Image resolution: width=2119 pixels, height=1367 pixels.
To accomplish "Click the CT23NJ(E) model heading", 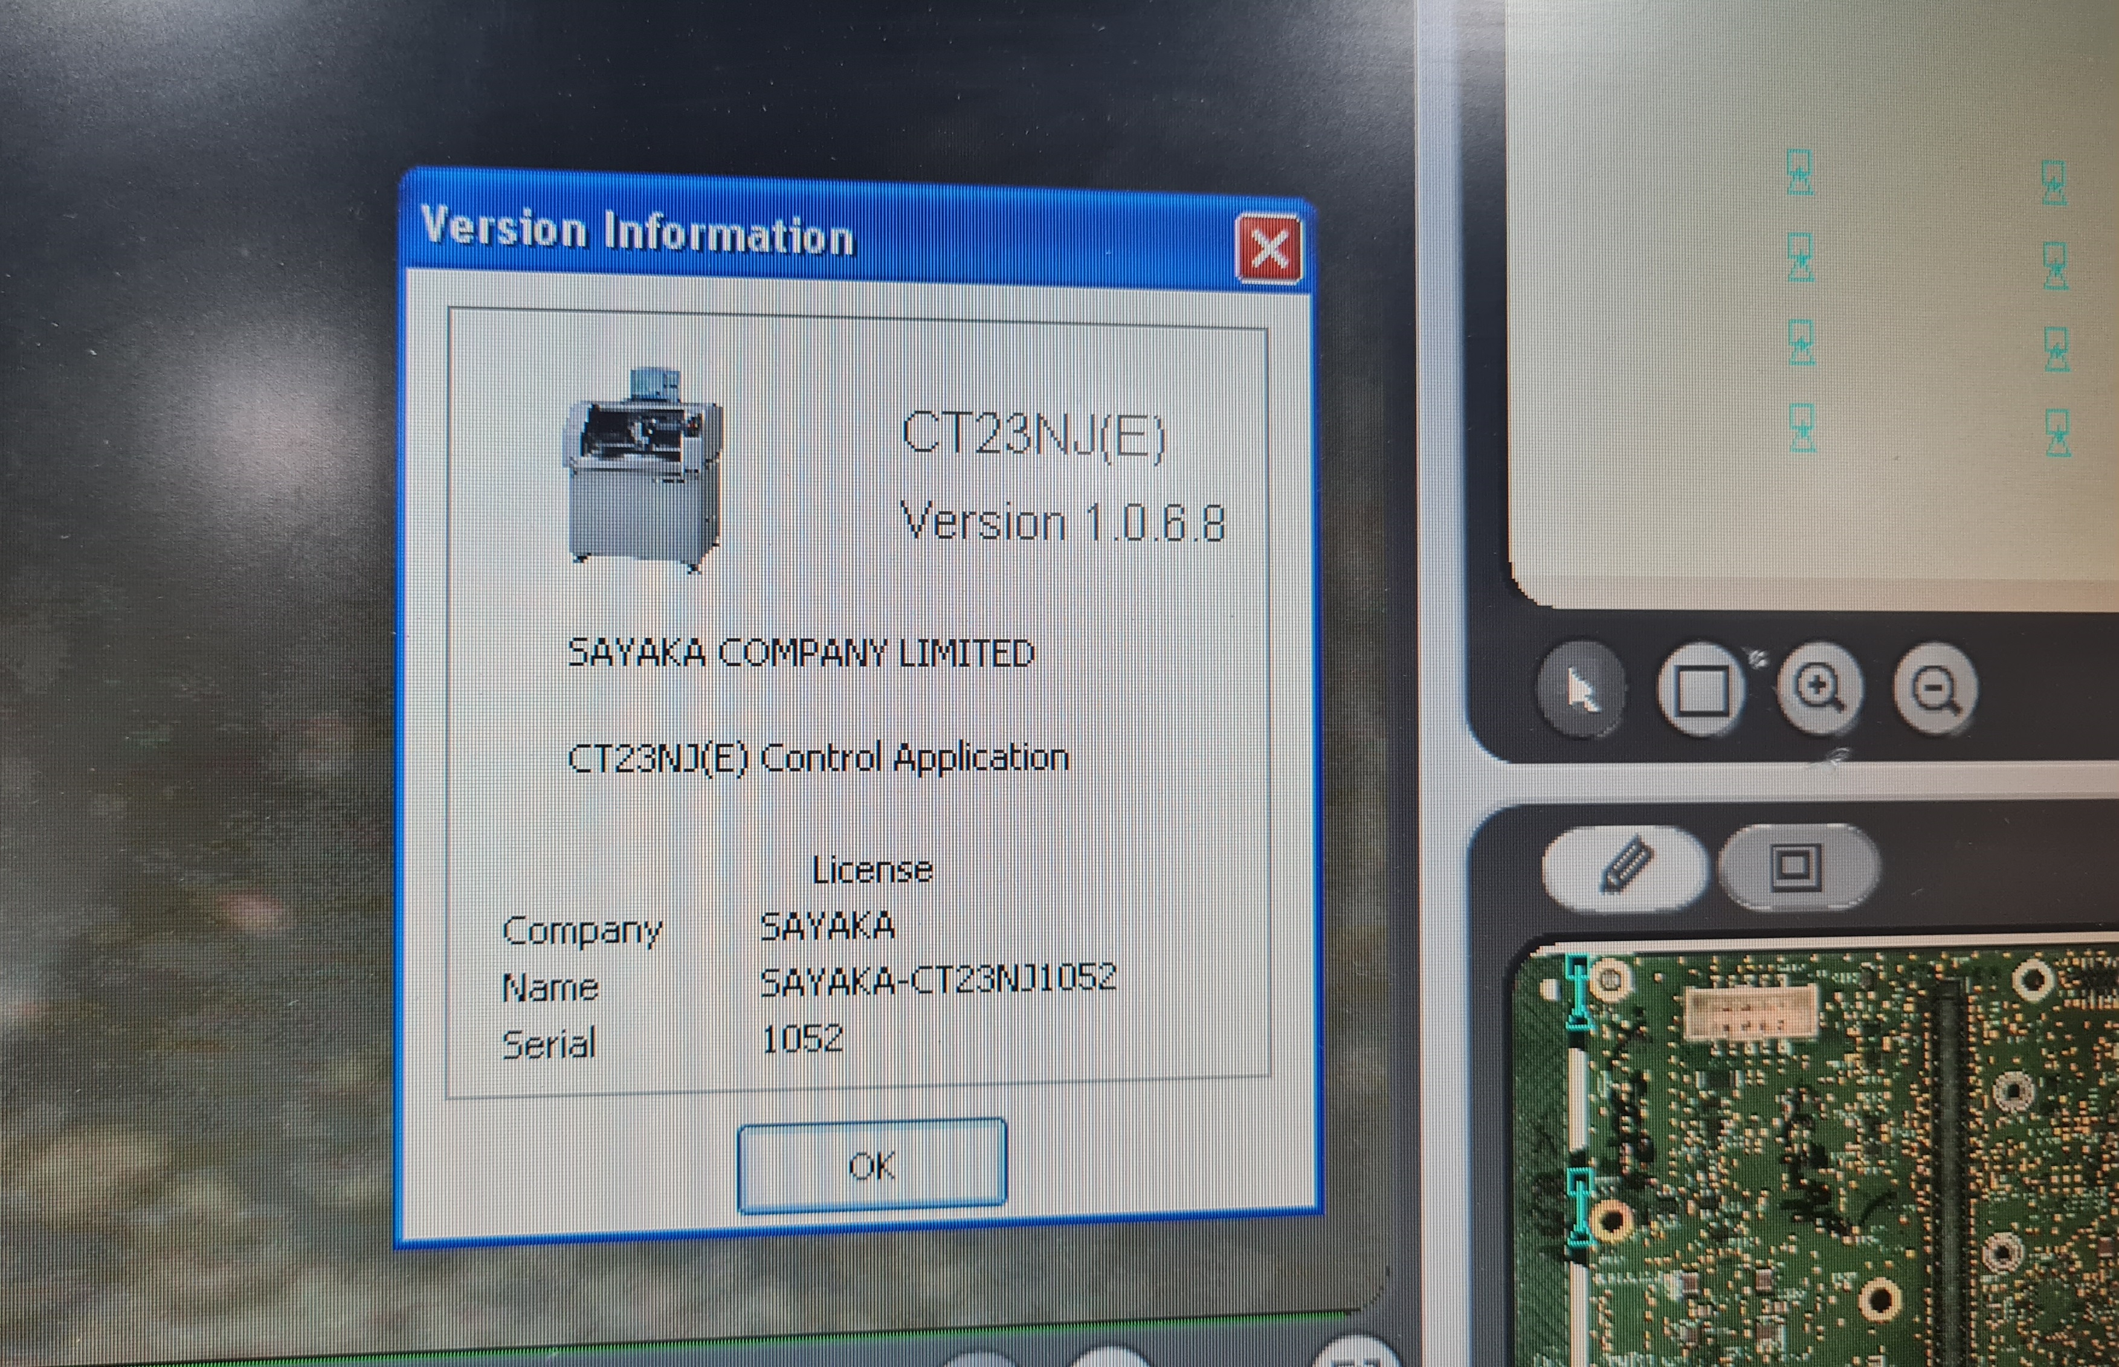I will (1033, 436).
